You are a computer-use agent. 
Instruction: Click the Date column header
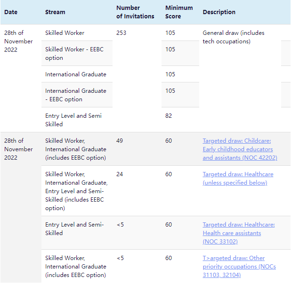pyautogui.click(x=11, y=12)
